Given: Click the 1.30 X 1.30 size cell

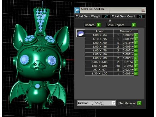Looking at the screenshot, I should pos(99,73).
